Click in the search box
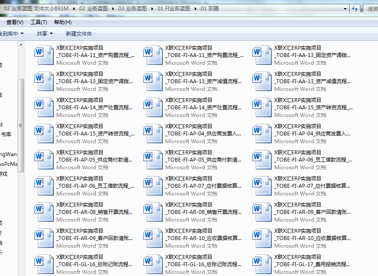This screenshot has width=378, height=276. (371, 9)
